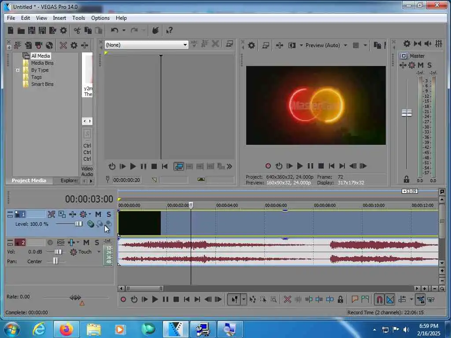Screen dimensions: 451x338
Task: Stop playback in the video preview
Action: tap(321, 166)
